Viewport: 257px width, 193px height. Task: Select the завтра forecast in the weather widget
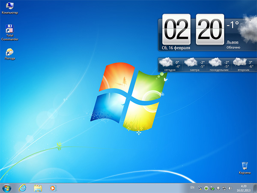[194, 65]
